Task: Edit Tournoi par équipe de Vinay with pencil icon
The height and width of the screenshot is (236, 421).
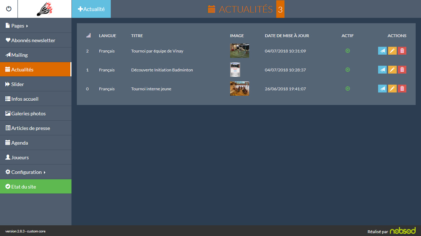Action: [392, 51]
